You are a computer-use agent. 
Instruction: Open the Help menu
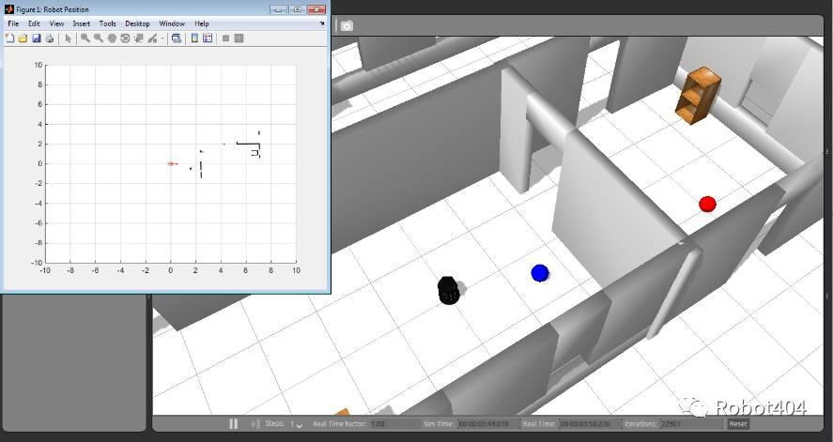(x=201, y=23)
